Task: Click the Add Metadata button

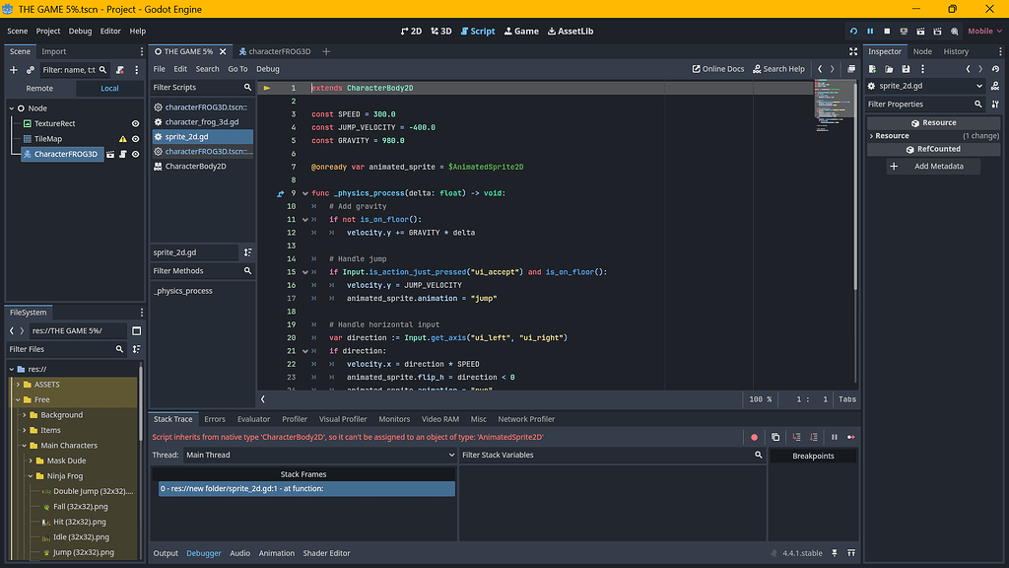Action: point(932,166)
